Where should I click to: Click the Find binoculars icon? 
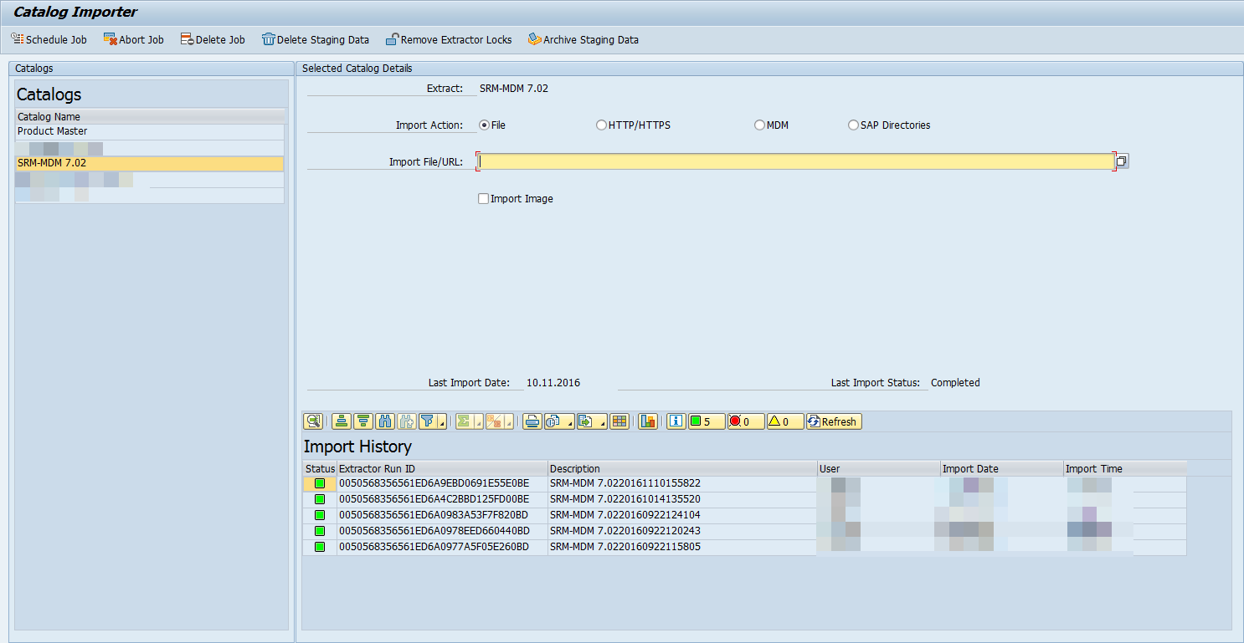point(385,421)
